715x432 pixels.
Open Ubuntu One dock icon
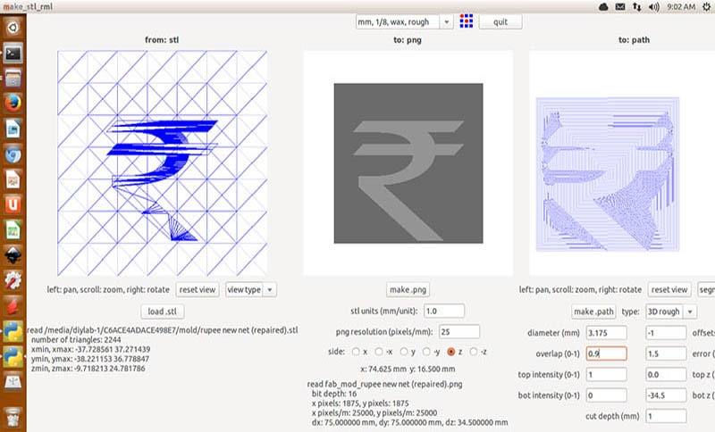(13, 205)
